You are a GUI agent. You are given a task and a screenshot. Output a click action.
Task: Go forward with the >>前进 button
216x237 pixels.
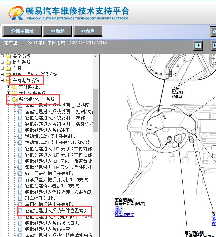[x=88, y=31]
